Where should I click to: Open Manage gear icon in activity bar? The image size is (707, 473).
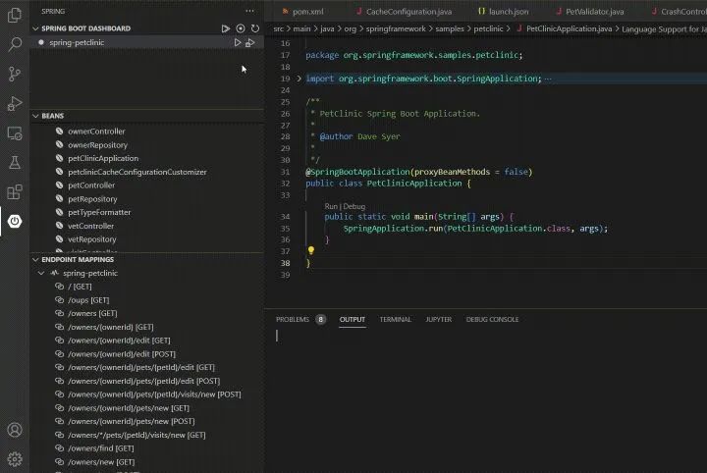click(15, 458)
